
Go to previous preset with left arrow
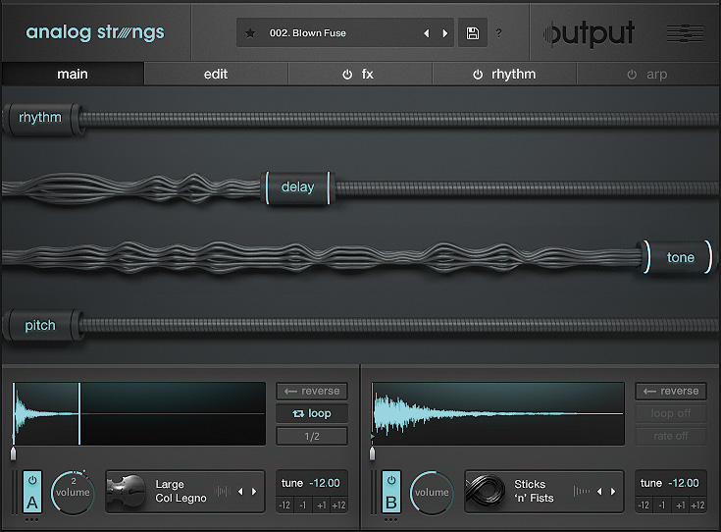pos(427,33)
